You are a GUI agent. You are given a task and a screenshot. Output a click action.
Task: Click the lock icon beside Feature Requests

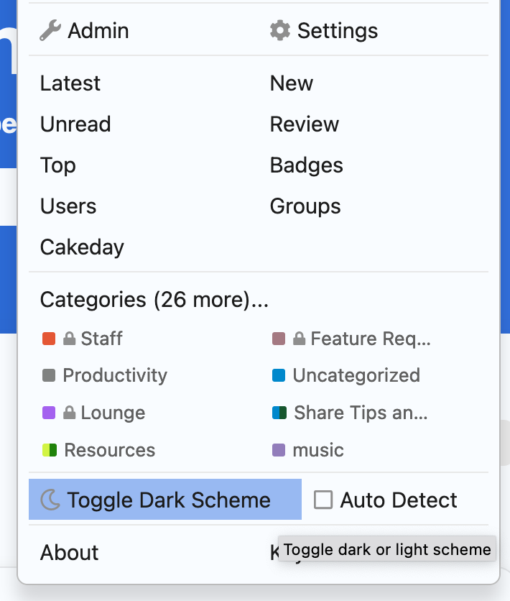pos(300,339)
